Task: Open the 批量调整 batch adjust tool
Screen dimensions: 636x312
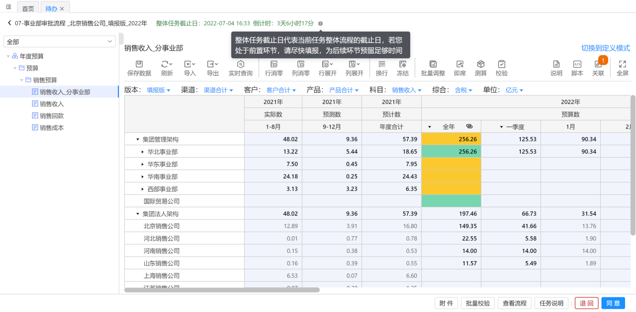Action: pyautogui.click(x=433, y=65)
